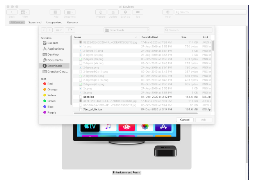This screenshot has width=255, height=182.
Task: Click the new folder icon in dialog
Action: (70, 30)
